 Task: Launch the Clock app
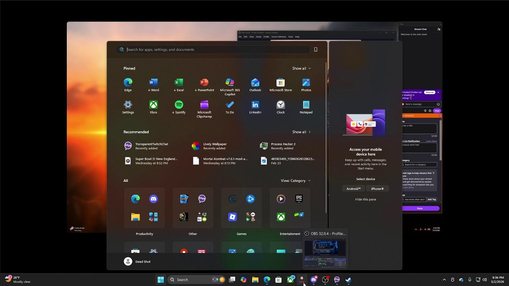click(x=281, y=107)
